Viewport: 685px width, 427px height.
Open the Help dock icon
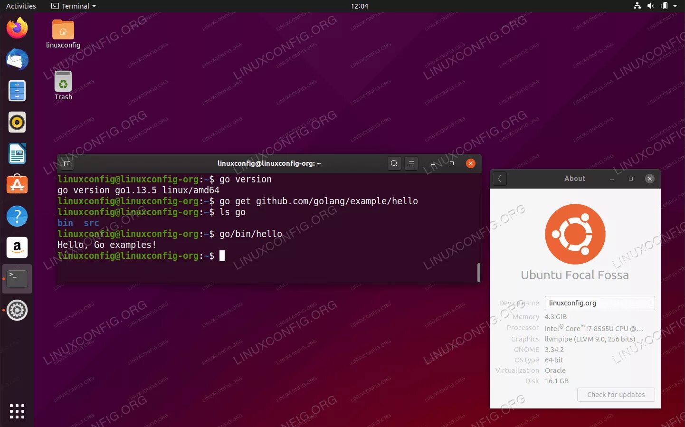pos(17,216)
